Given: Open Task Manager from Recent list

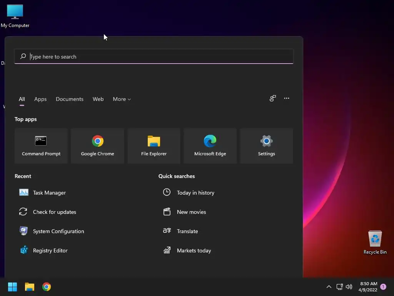Looking at the screenshot, I should point(42,193).
